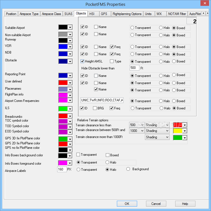Screen dimensions: 211x211
Task: Open Shading dropdown for clearance over 1000Ft
Action: pyautogui.click(x=157, y=137)
